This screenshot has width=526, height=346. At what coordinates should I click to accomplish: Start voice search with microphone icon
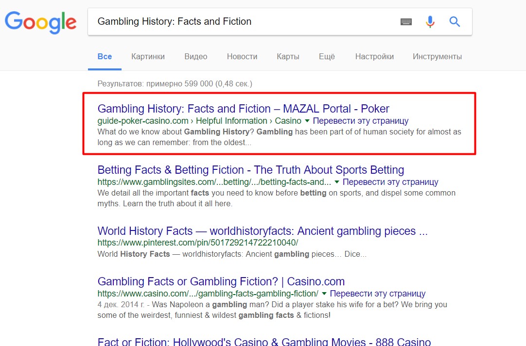430,22
